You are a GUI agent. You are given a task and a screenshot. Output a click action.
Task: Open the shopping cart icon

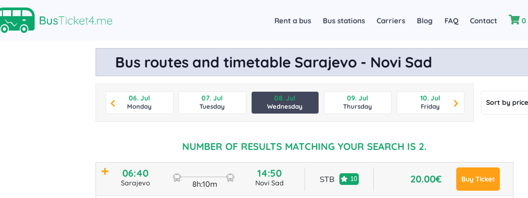point(513,20)
